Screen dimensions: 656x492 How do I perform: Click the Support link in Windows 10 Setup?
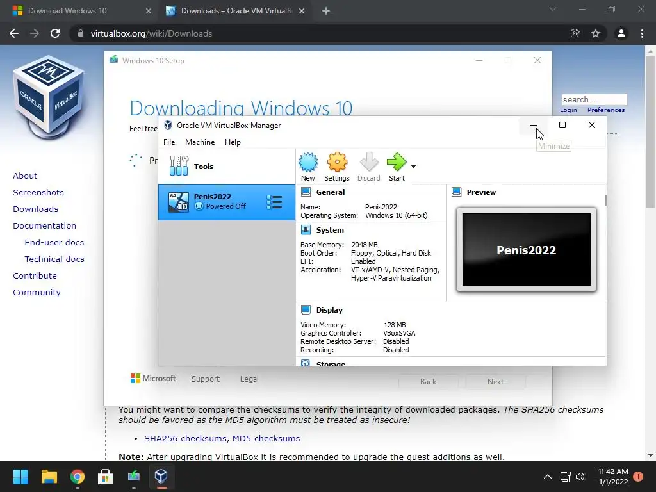click(206, 379)
